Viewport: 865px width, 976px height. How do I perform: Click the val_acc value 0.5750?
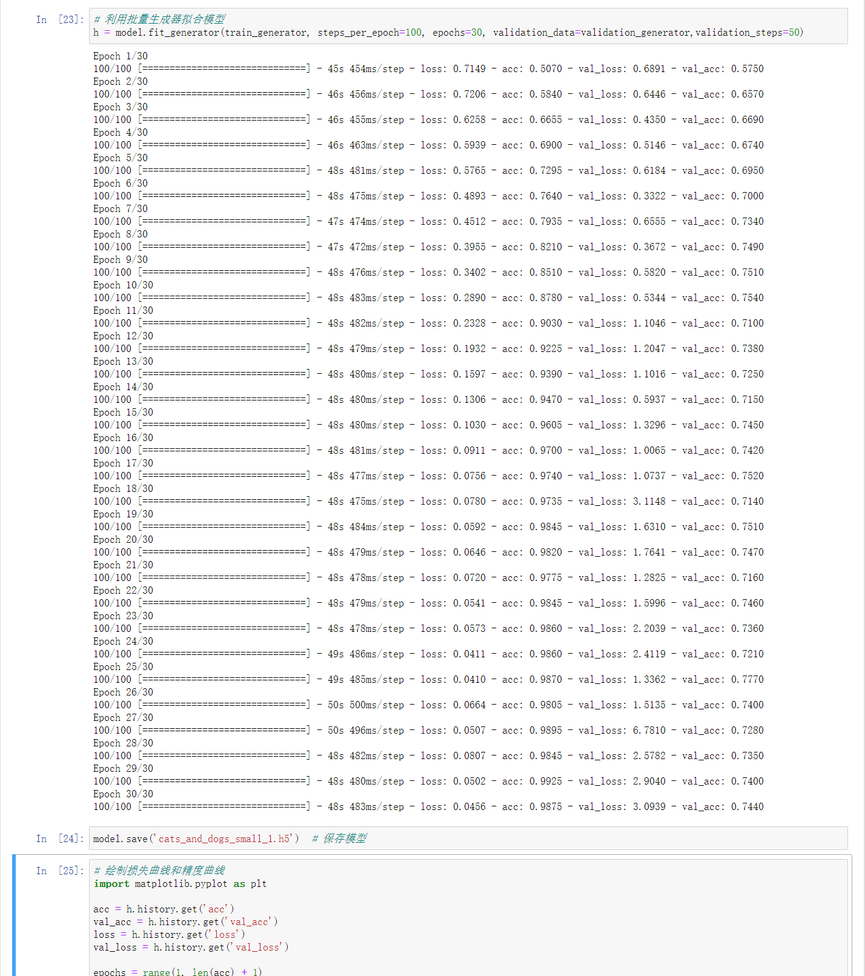coord(747,69)
